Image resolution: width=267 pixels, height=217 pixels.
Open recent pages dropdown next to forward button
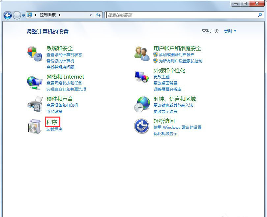click(23, 16)
